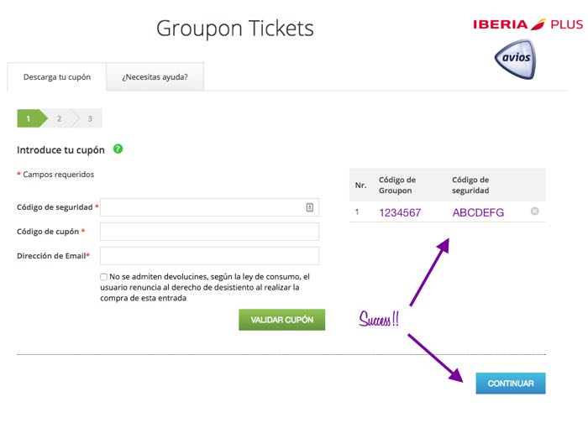The image size is (588, 428).
Task: Click the no-refunds consent text label
Action: tap(205, 288)
